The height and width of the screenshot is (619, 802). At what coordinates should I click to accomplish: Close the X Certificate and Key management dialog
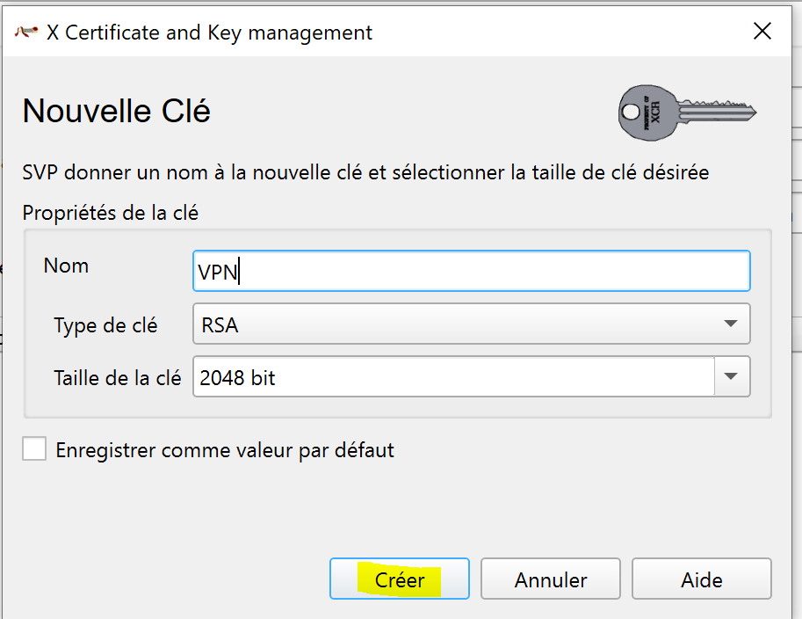pos(762,32)
